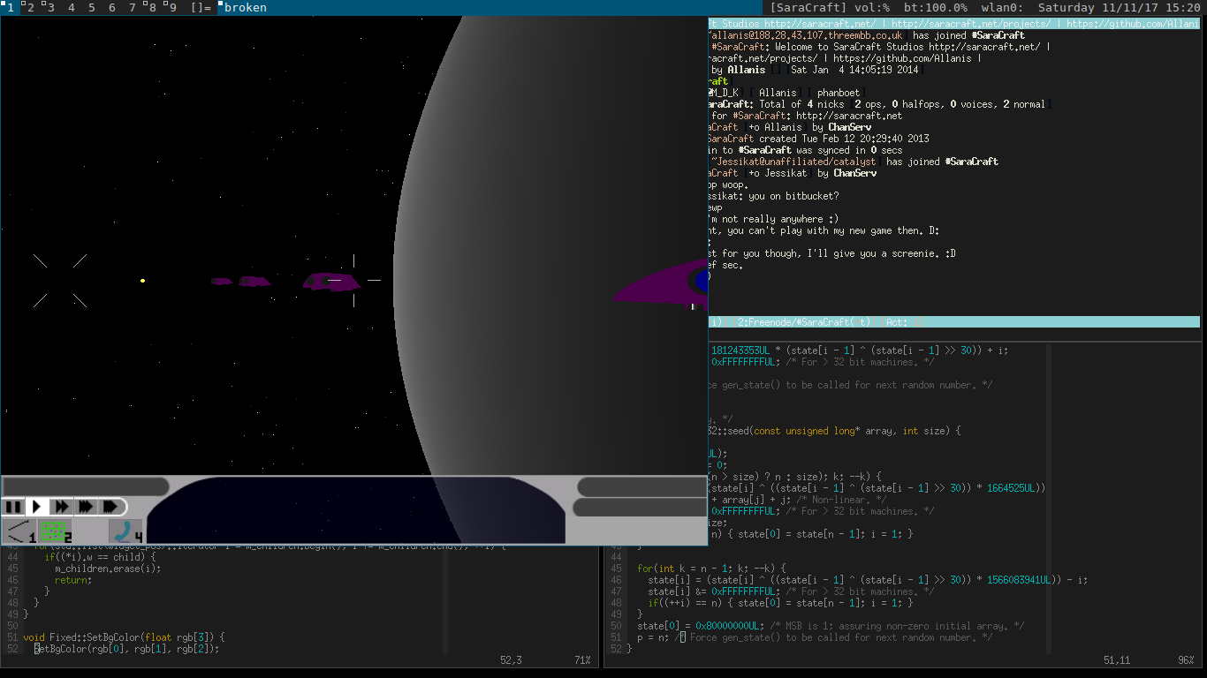Click the tiling layout symbol []=
Viewport: 1207px width, 678px height.
point(201,8)
